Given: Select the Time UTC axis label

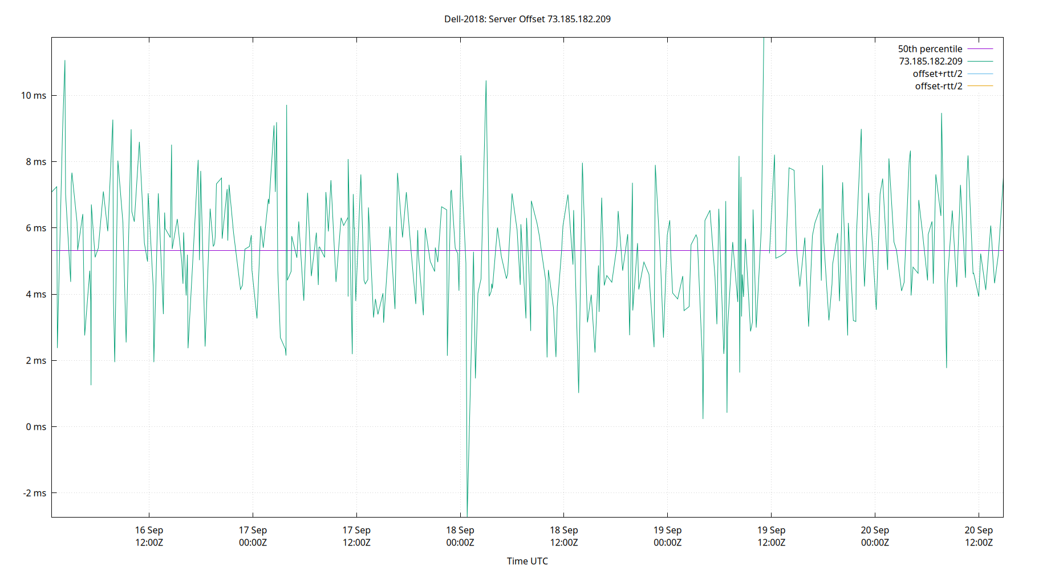Looking at the screenshot, I should [x=527, y=561].
